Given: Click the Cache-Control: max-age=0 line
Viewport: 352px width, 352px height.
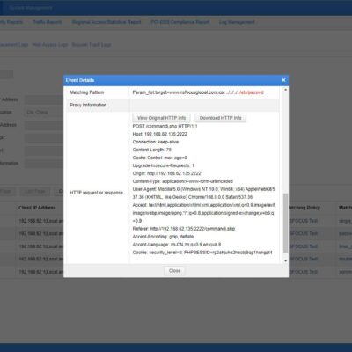Looking at the screenshot, I should 159,158.
